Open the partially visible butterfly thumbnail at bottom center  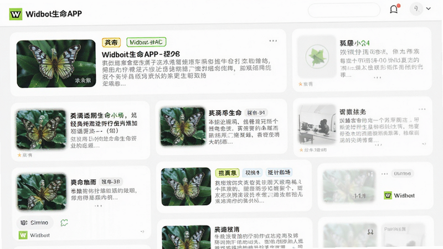tap(186, 237)
